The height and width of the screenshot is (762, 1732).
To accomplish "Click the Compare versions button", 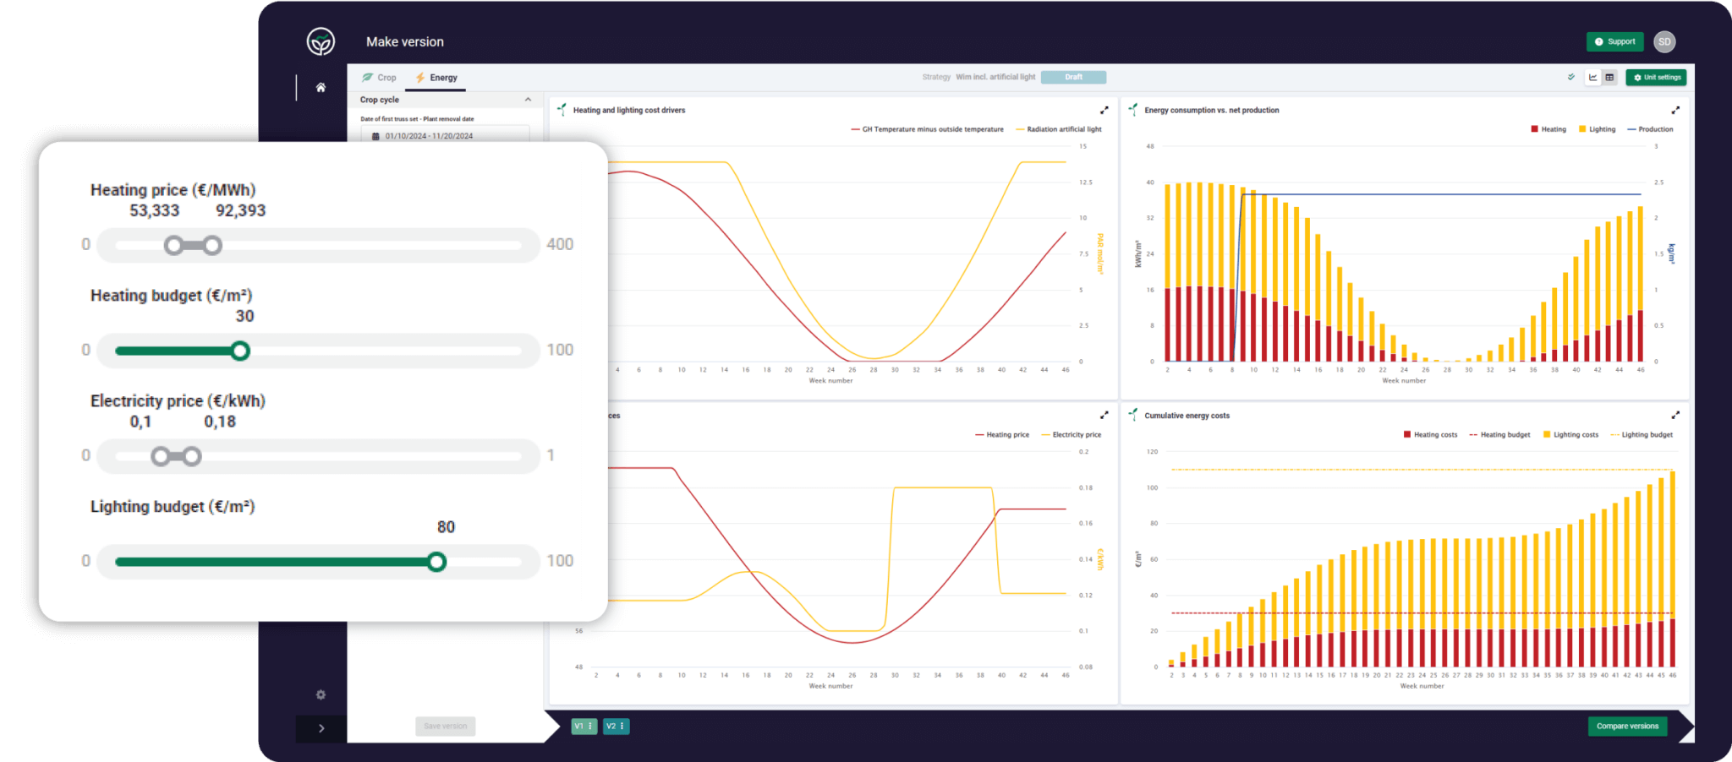I will tap(1627, 727).
